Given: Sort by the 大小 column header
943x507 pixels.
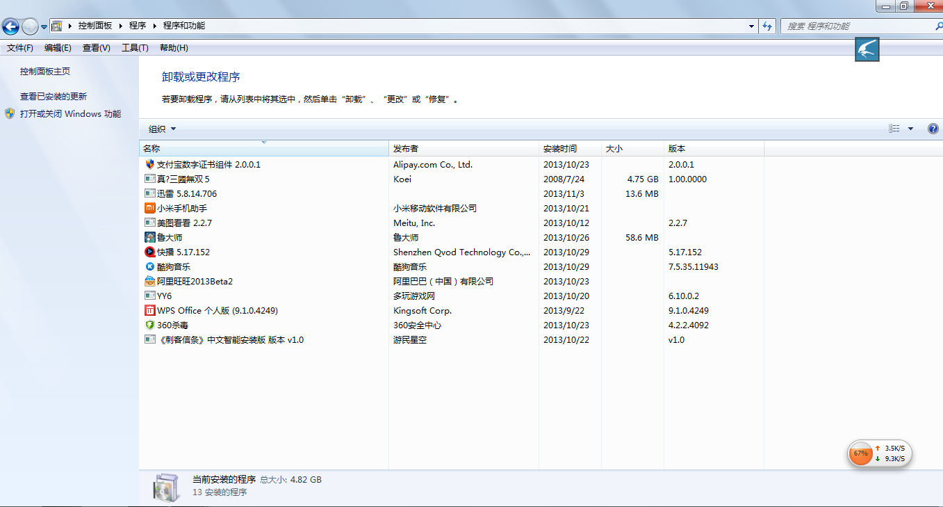Looking at the screenshot, I should (x=633, y=149).
